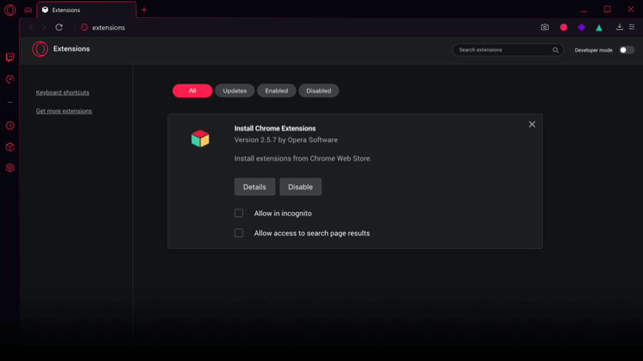Minimize the browser window
This screenshot has width=643, height=361.
[584, 10]
